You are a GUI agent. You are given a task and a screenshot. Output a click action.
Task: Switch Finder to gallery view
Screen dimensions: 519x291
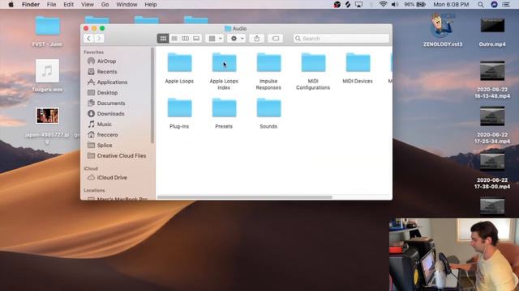196,39
